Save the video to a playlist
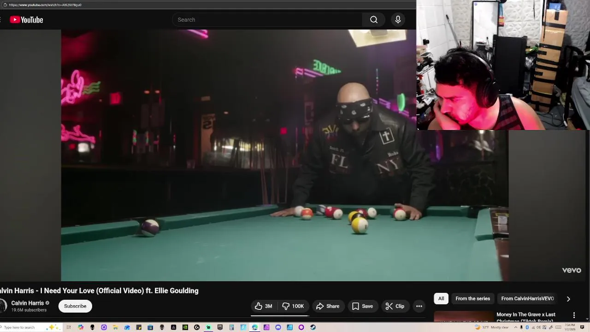 pos(362,306)
